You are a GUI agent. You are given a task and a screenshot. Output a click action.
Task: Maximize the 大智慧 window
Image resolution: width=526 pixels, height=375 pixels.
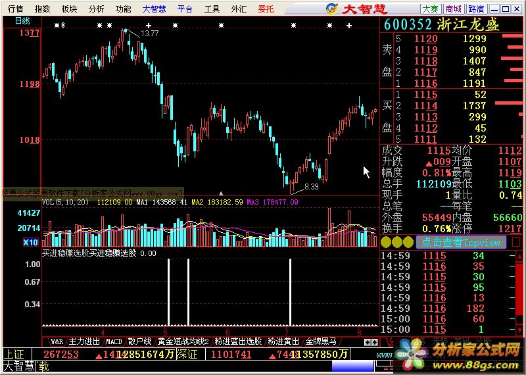506,9
